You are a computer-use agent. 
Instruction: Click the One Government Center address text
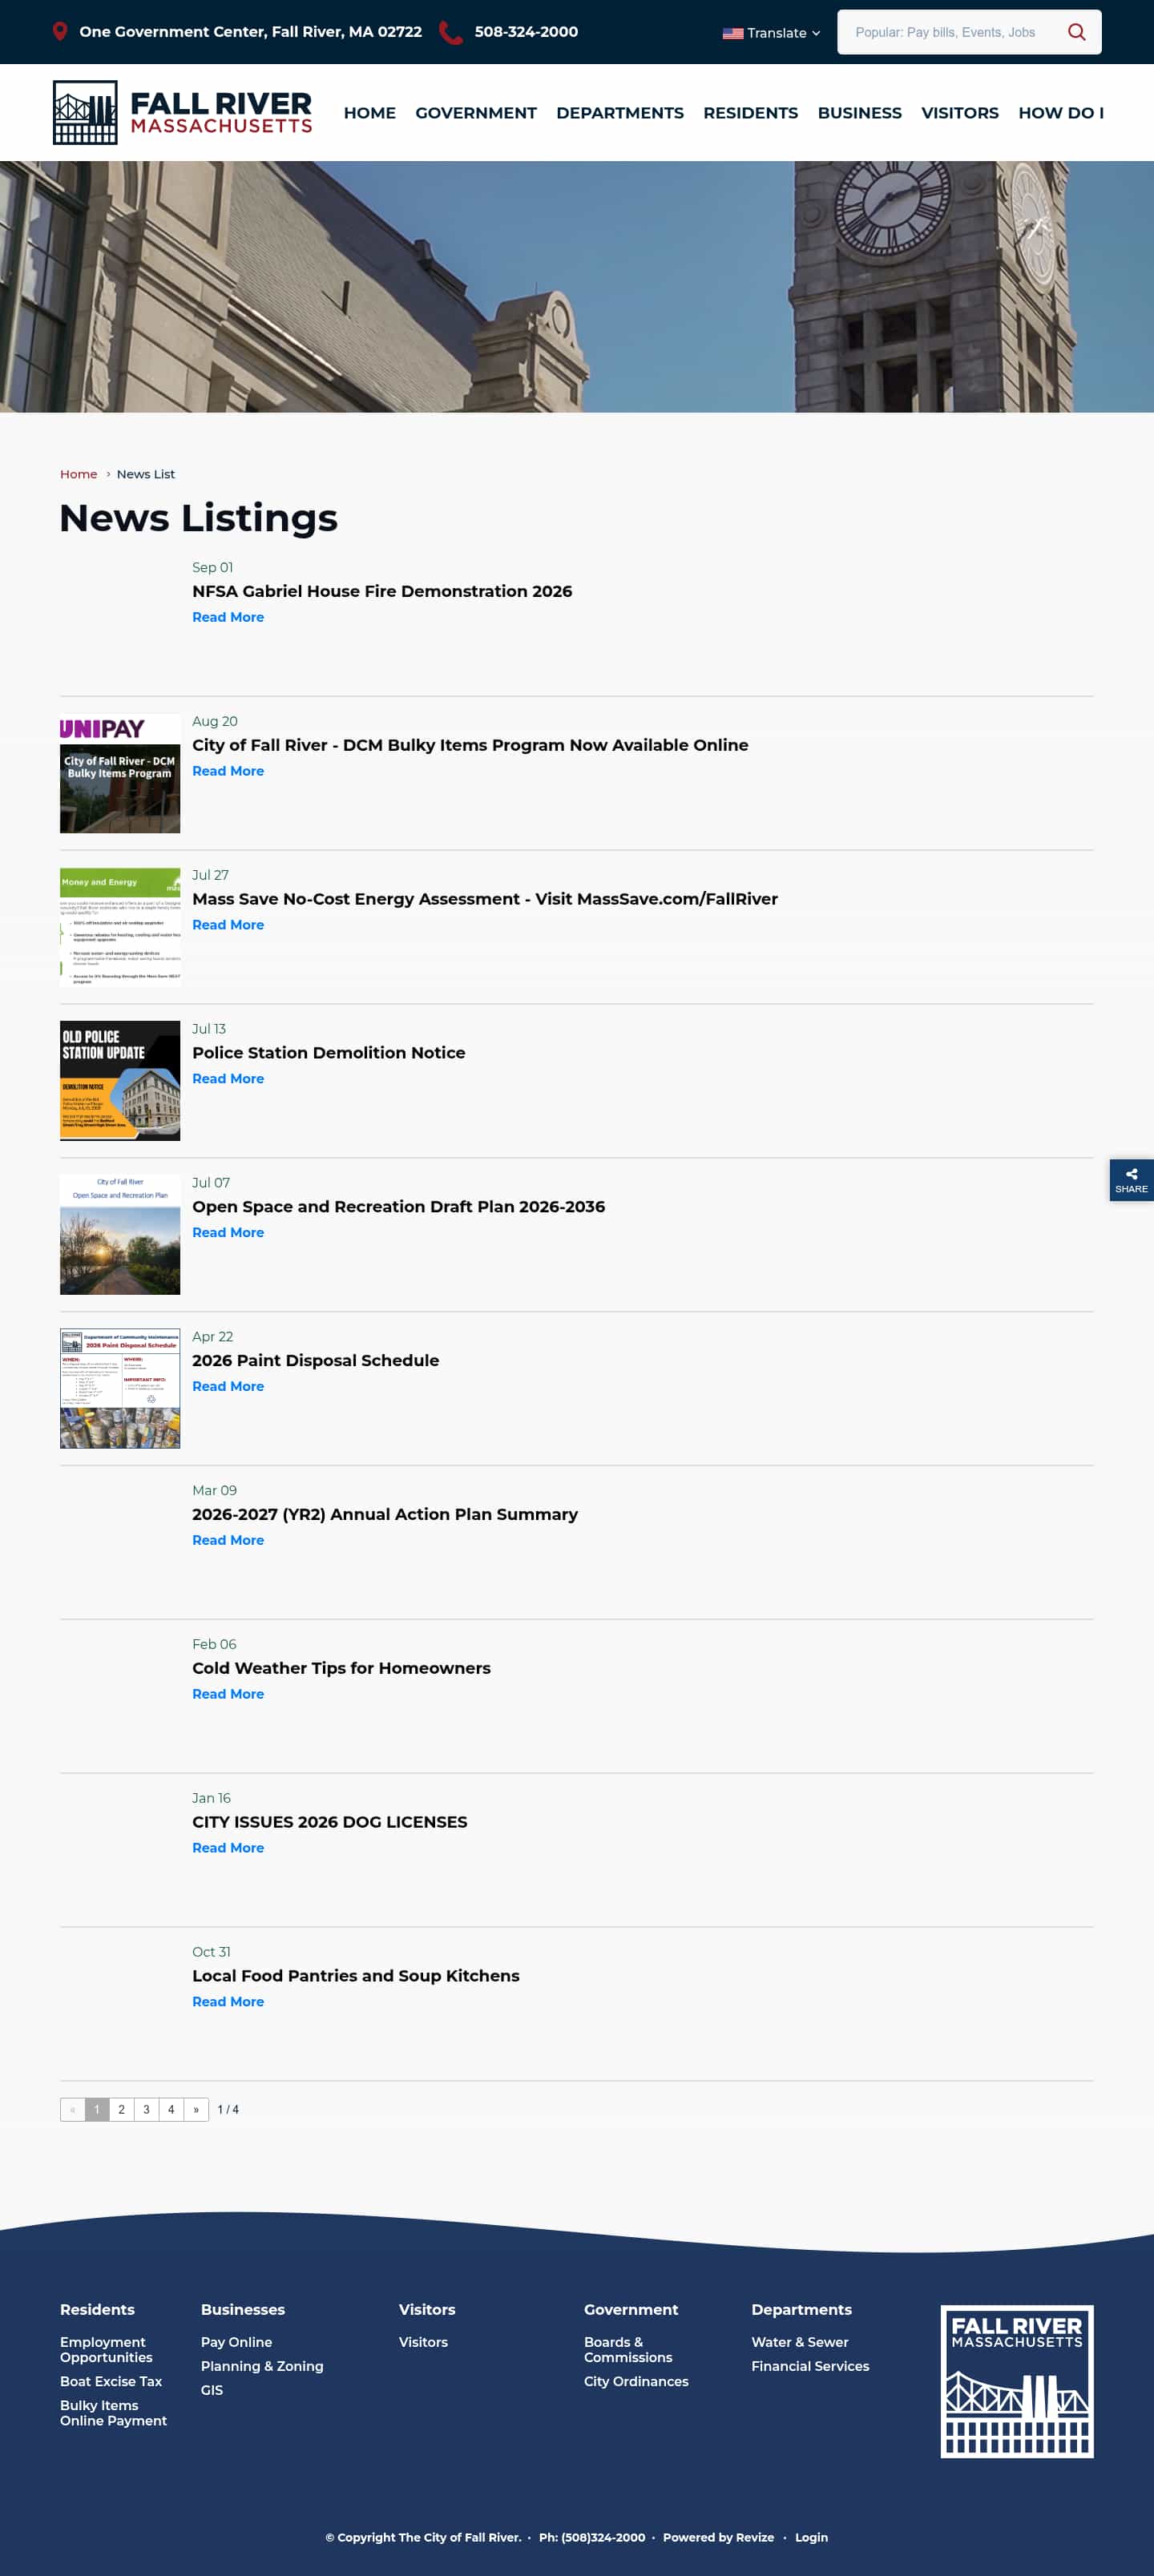point(251,32)
